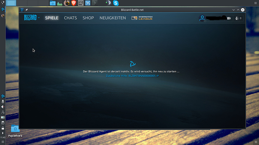Click the user profile avatar icon
Image resolution: width=259 pixels, height=145 pixels.
pyautogui.click(x=202, y=18)
